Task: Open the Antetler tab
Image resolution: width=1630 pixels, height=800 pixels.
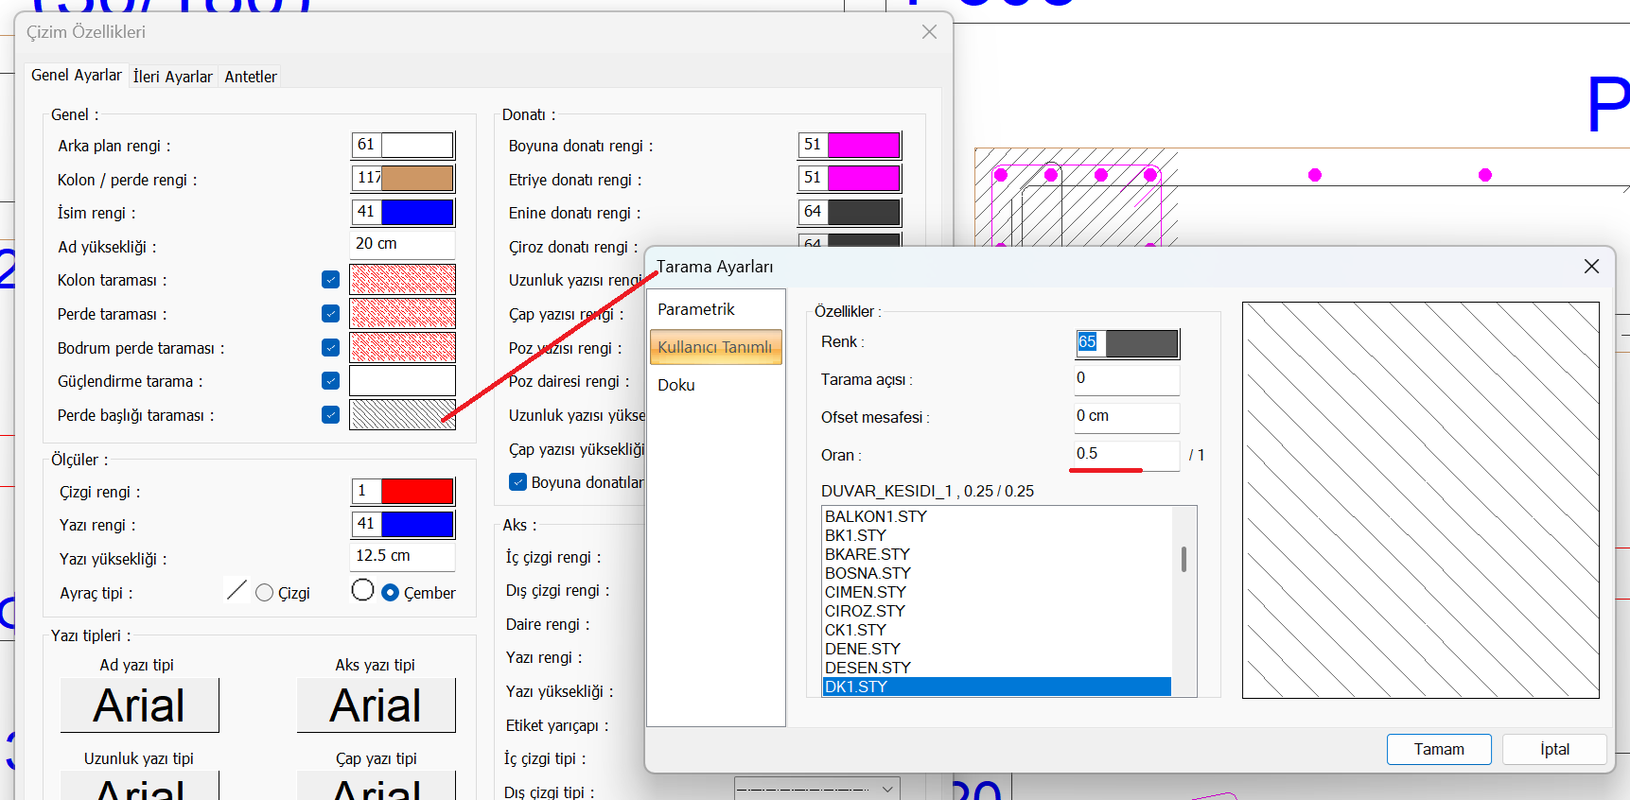Action: click(251, 77)
